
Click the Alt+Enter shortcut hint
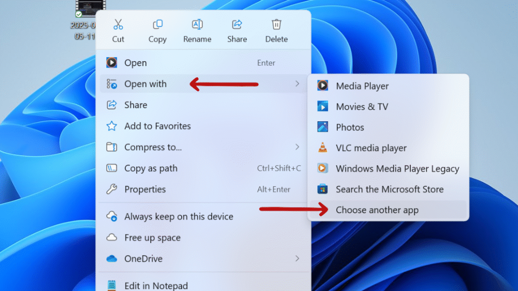pyautogui.click(x=274, y=189)
